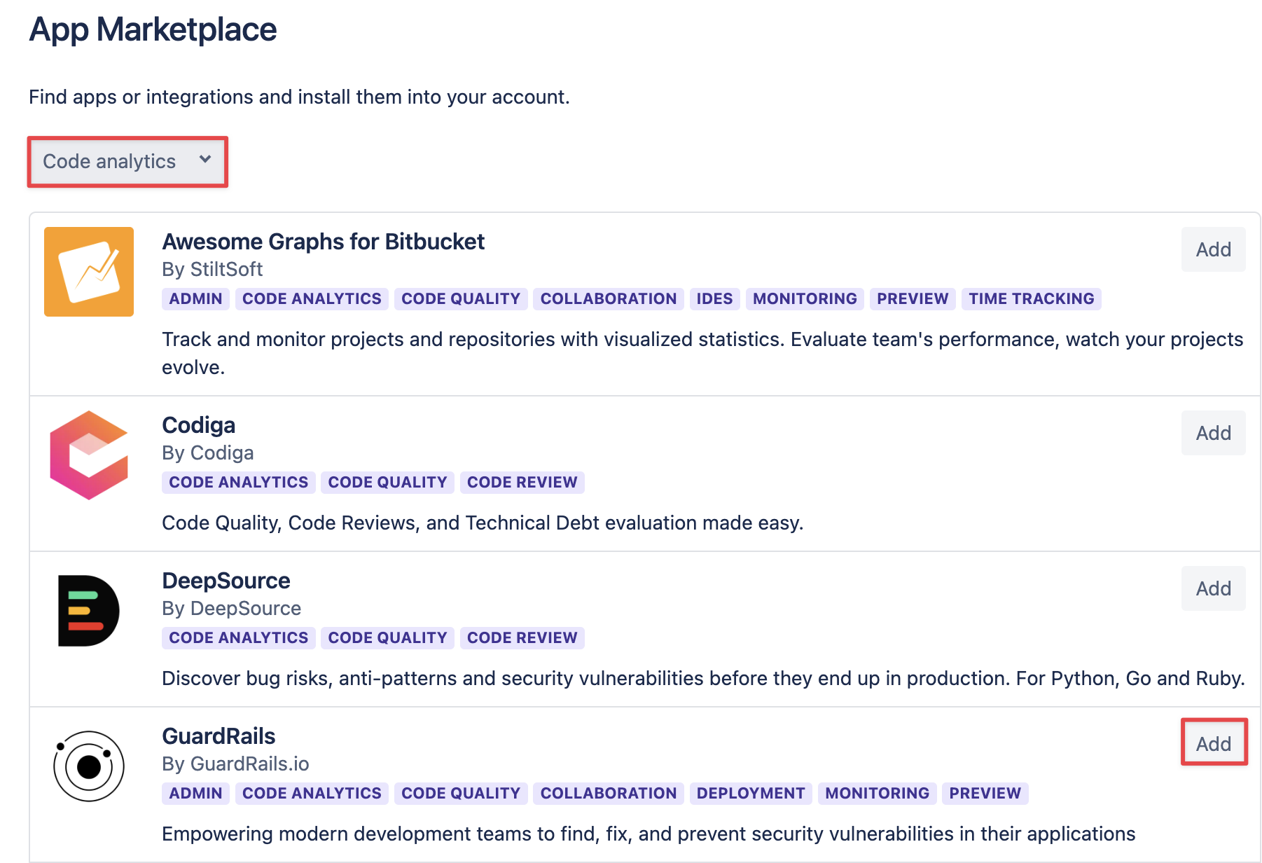
Task: Click the IDES tag
Action: 714,299
